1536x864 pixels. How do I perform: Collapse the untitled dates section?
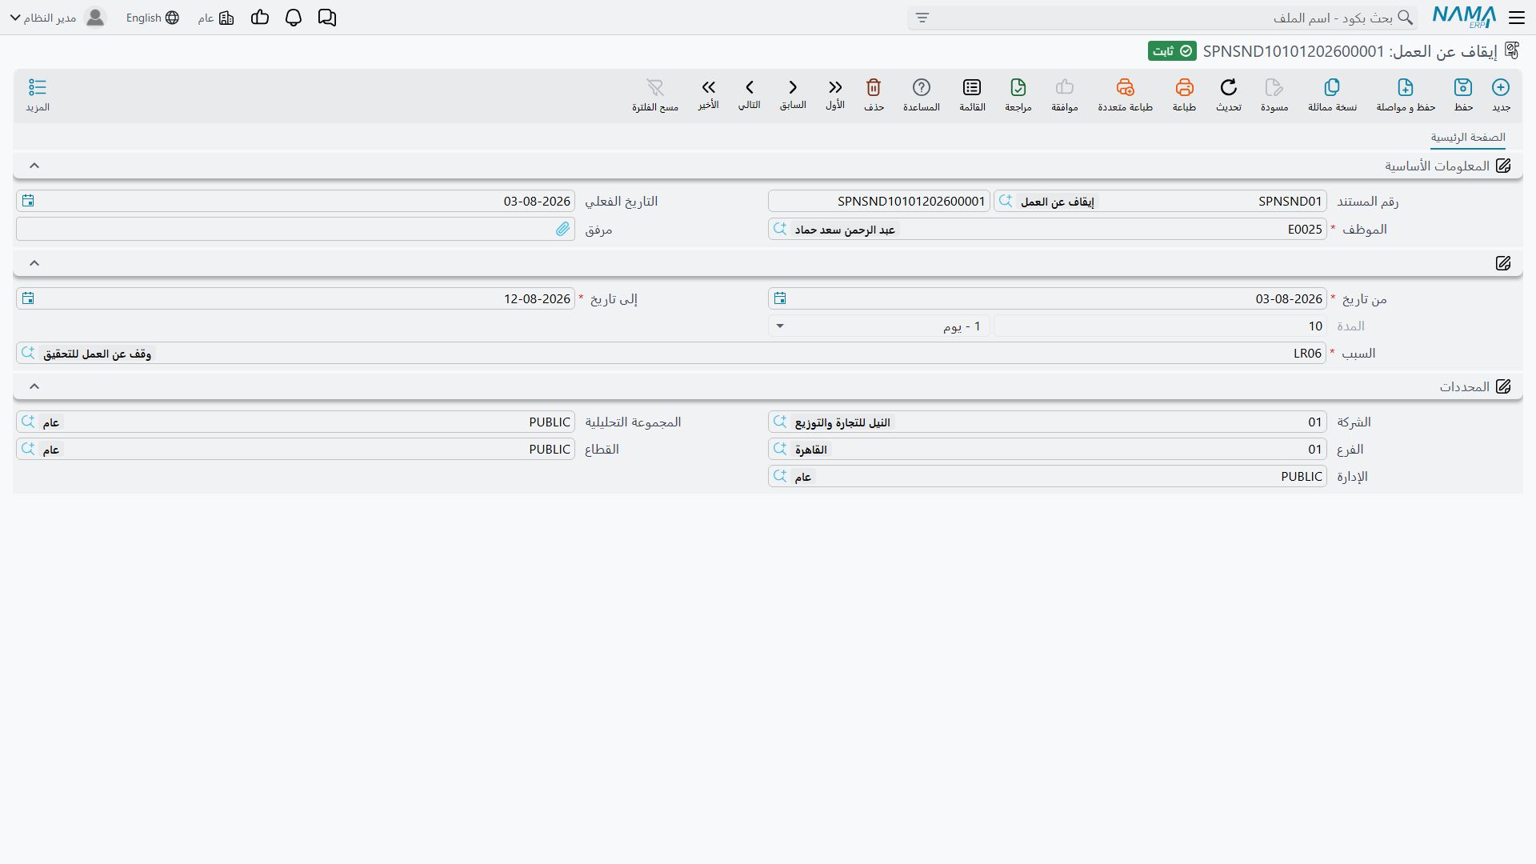tap(34, 263)
